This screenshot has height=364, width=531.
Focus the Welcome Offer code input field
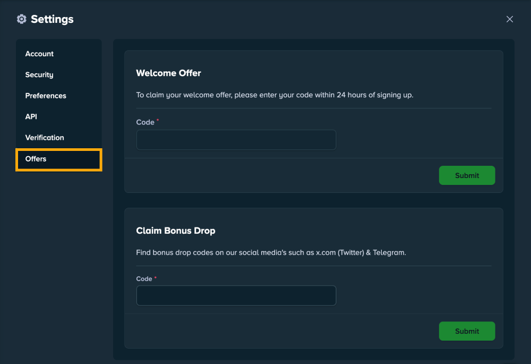236,140
